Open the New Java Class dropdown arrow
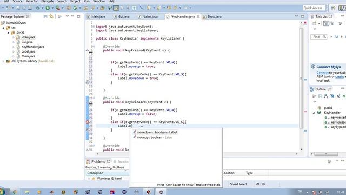Screen dimensions: 346x195 [x=79, y=8]
